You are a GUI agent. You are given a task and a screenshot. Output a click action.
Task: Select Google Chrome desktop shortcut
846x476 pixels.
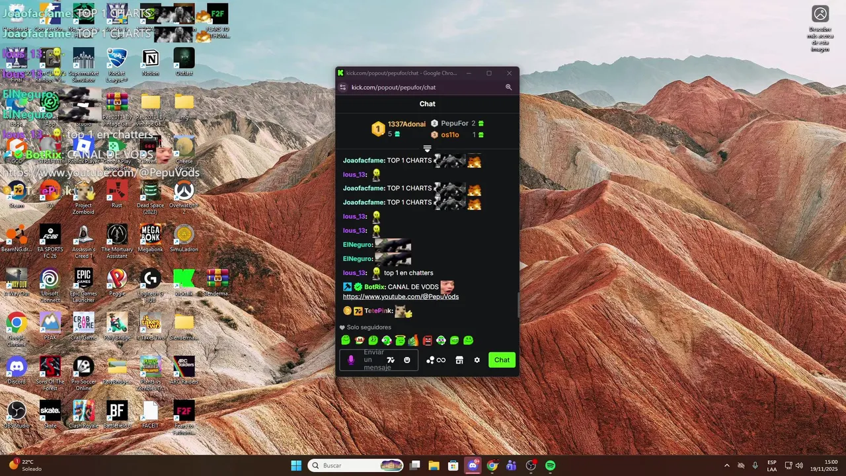pyautogui.click(x=17, y=330)
